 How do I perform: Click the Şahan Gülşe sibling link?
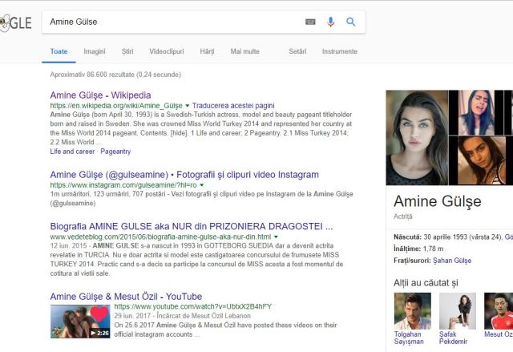pos(452,261)
